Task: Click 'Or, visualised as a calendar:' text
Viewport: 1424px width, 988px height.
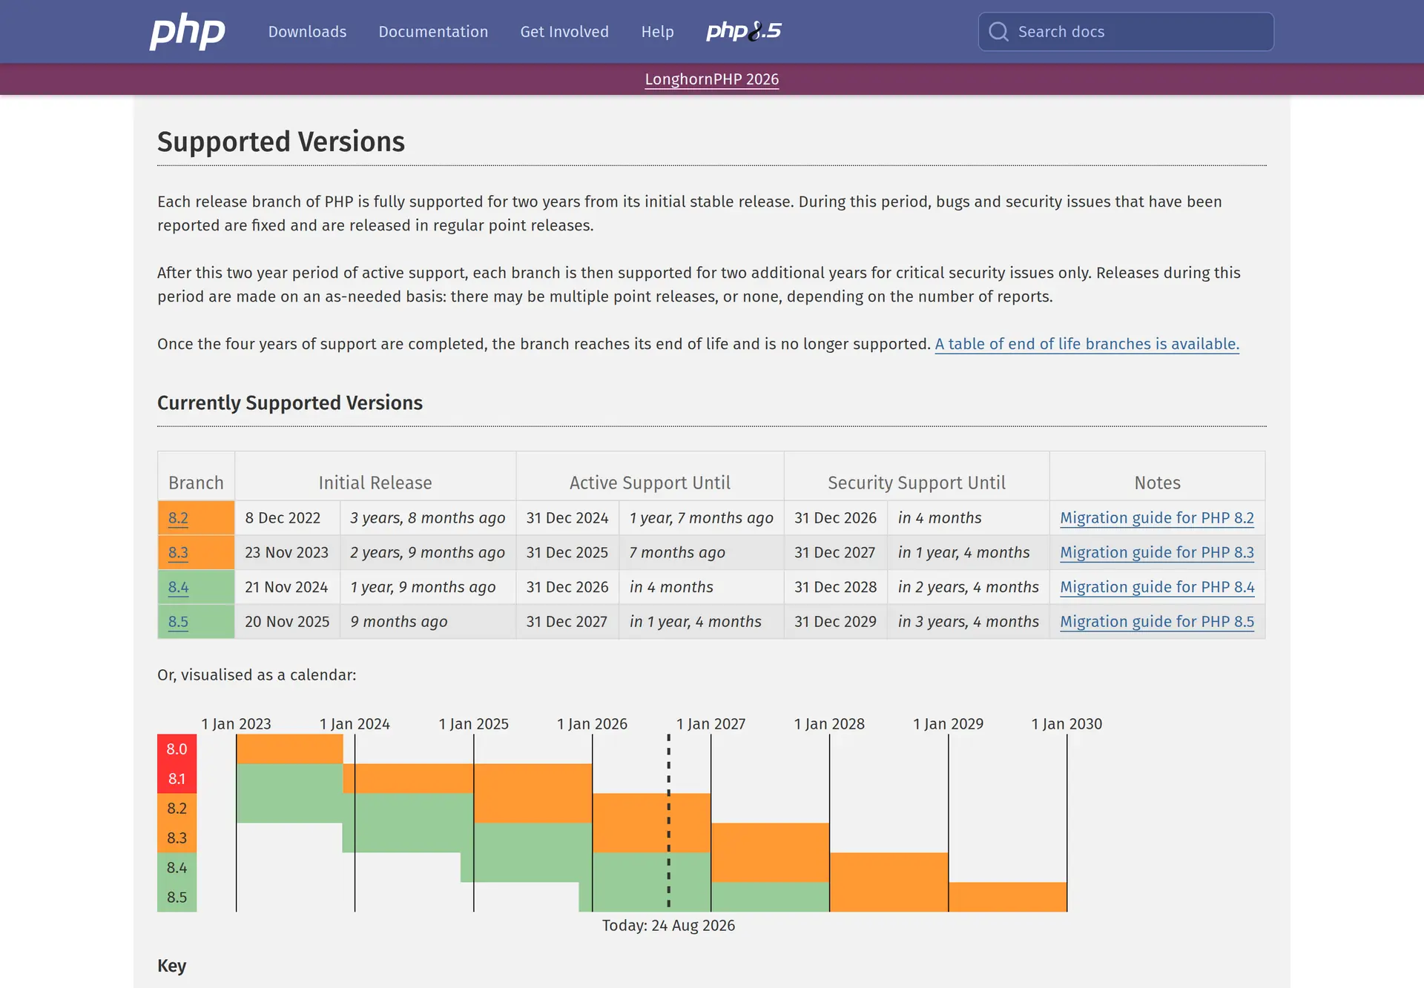Action: click(257, 675)
